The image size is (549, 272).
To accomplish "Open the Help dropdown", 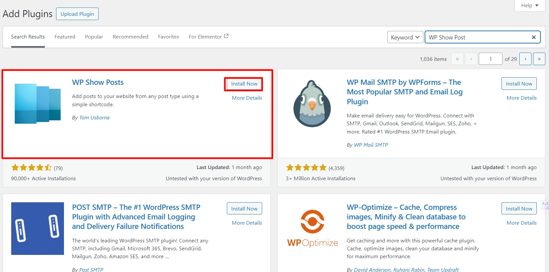I will coord(530,5).
